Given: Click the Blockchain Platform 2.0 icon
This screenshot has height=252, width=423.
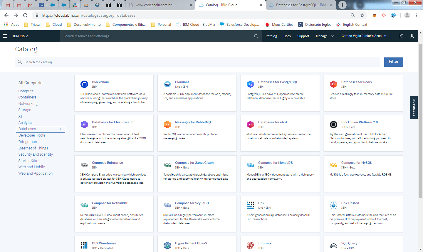Looking at the screenshot, I should (x=333, y=125).
